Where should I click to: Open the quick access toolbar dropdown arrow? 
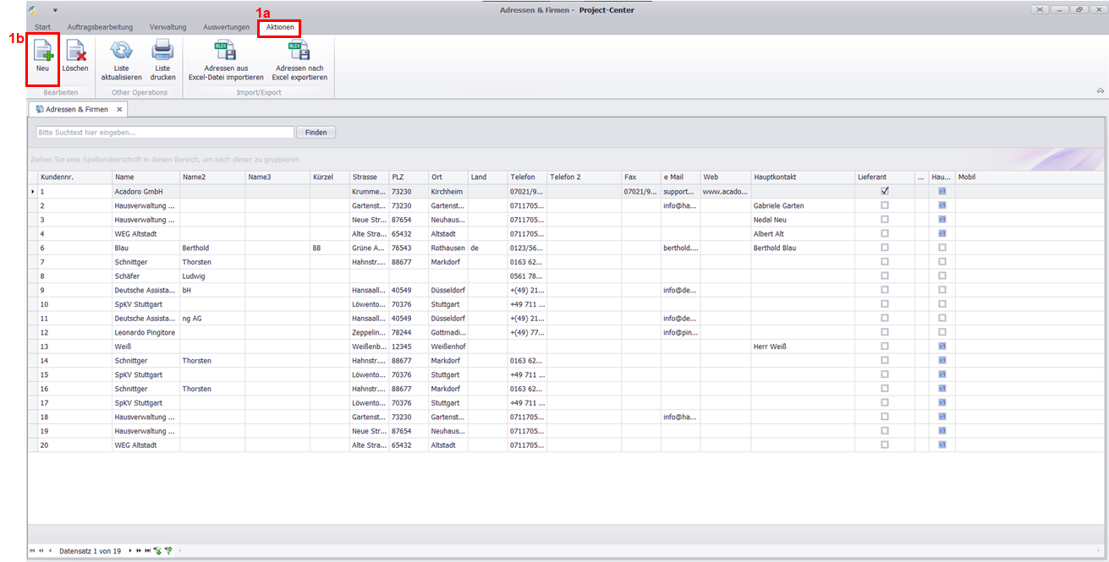[x=55, y=10]
